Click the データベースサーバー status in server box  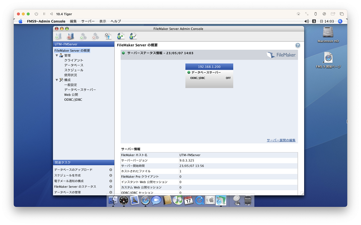click(x=204, y=72)
